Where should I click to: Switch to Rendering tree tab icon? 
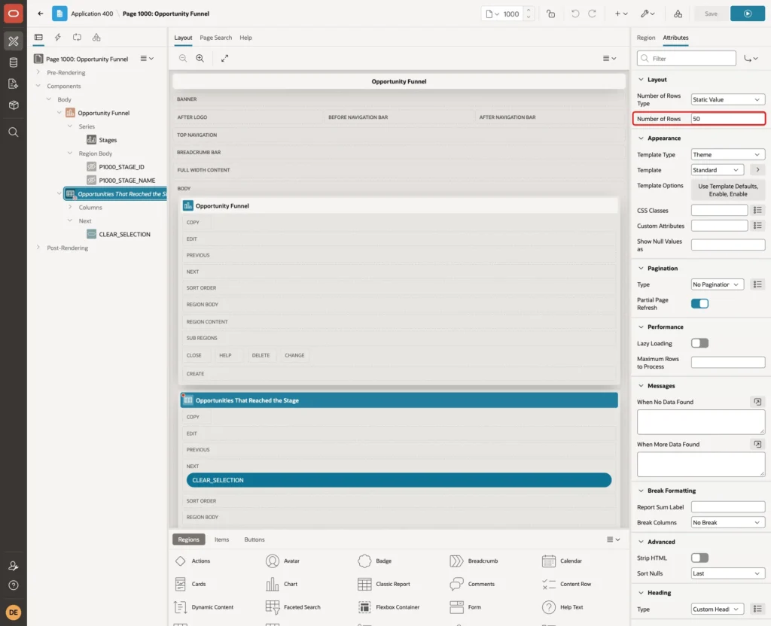tap(38, 38)
